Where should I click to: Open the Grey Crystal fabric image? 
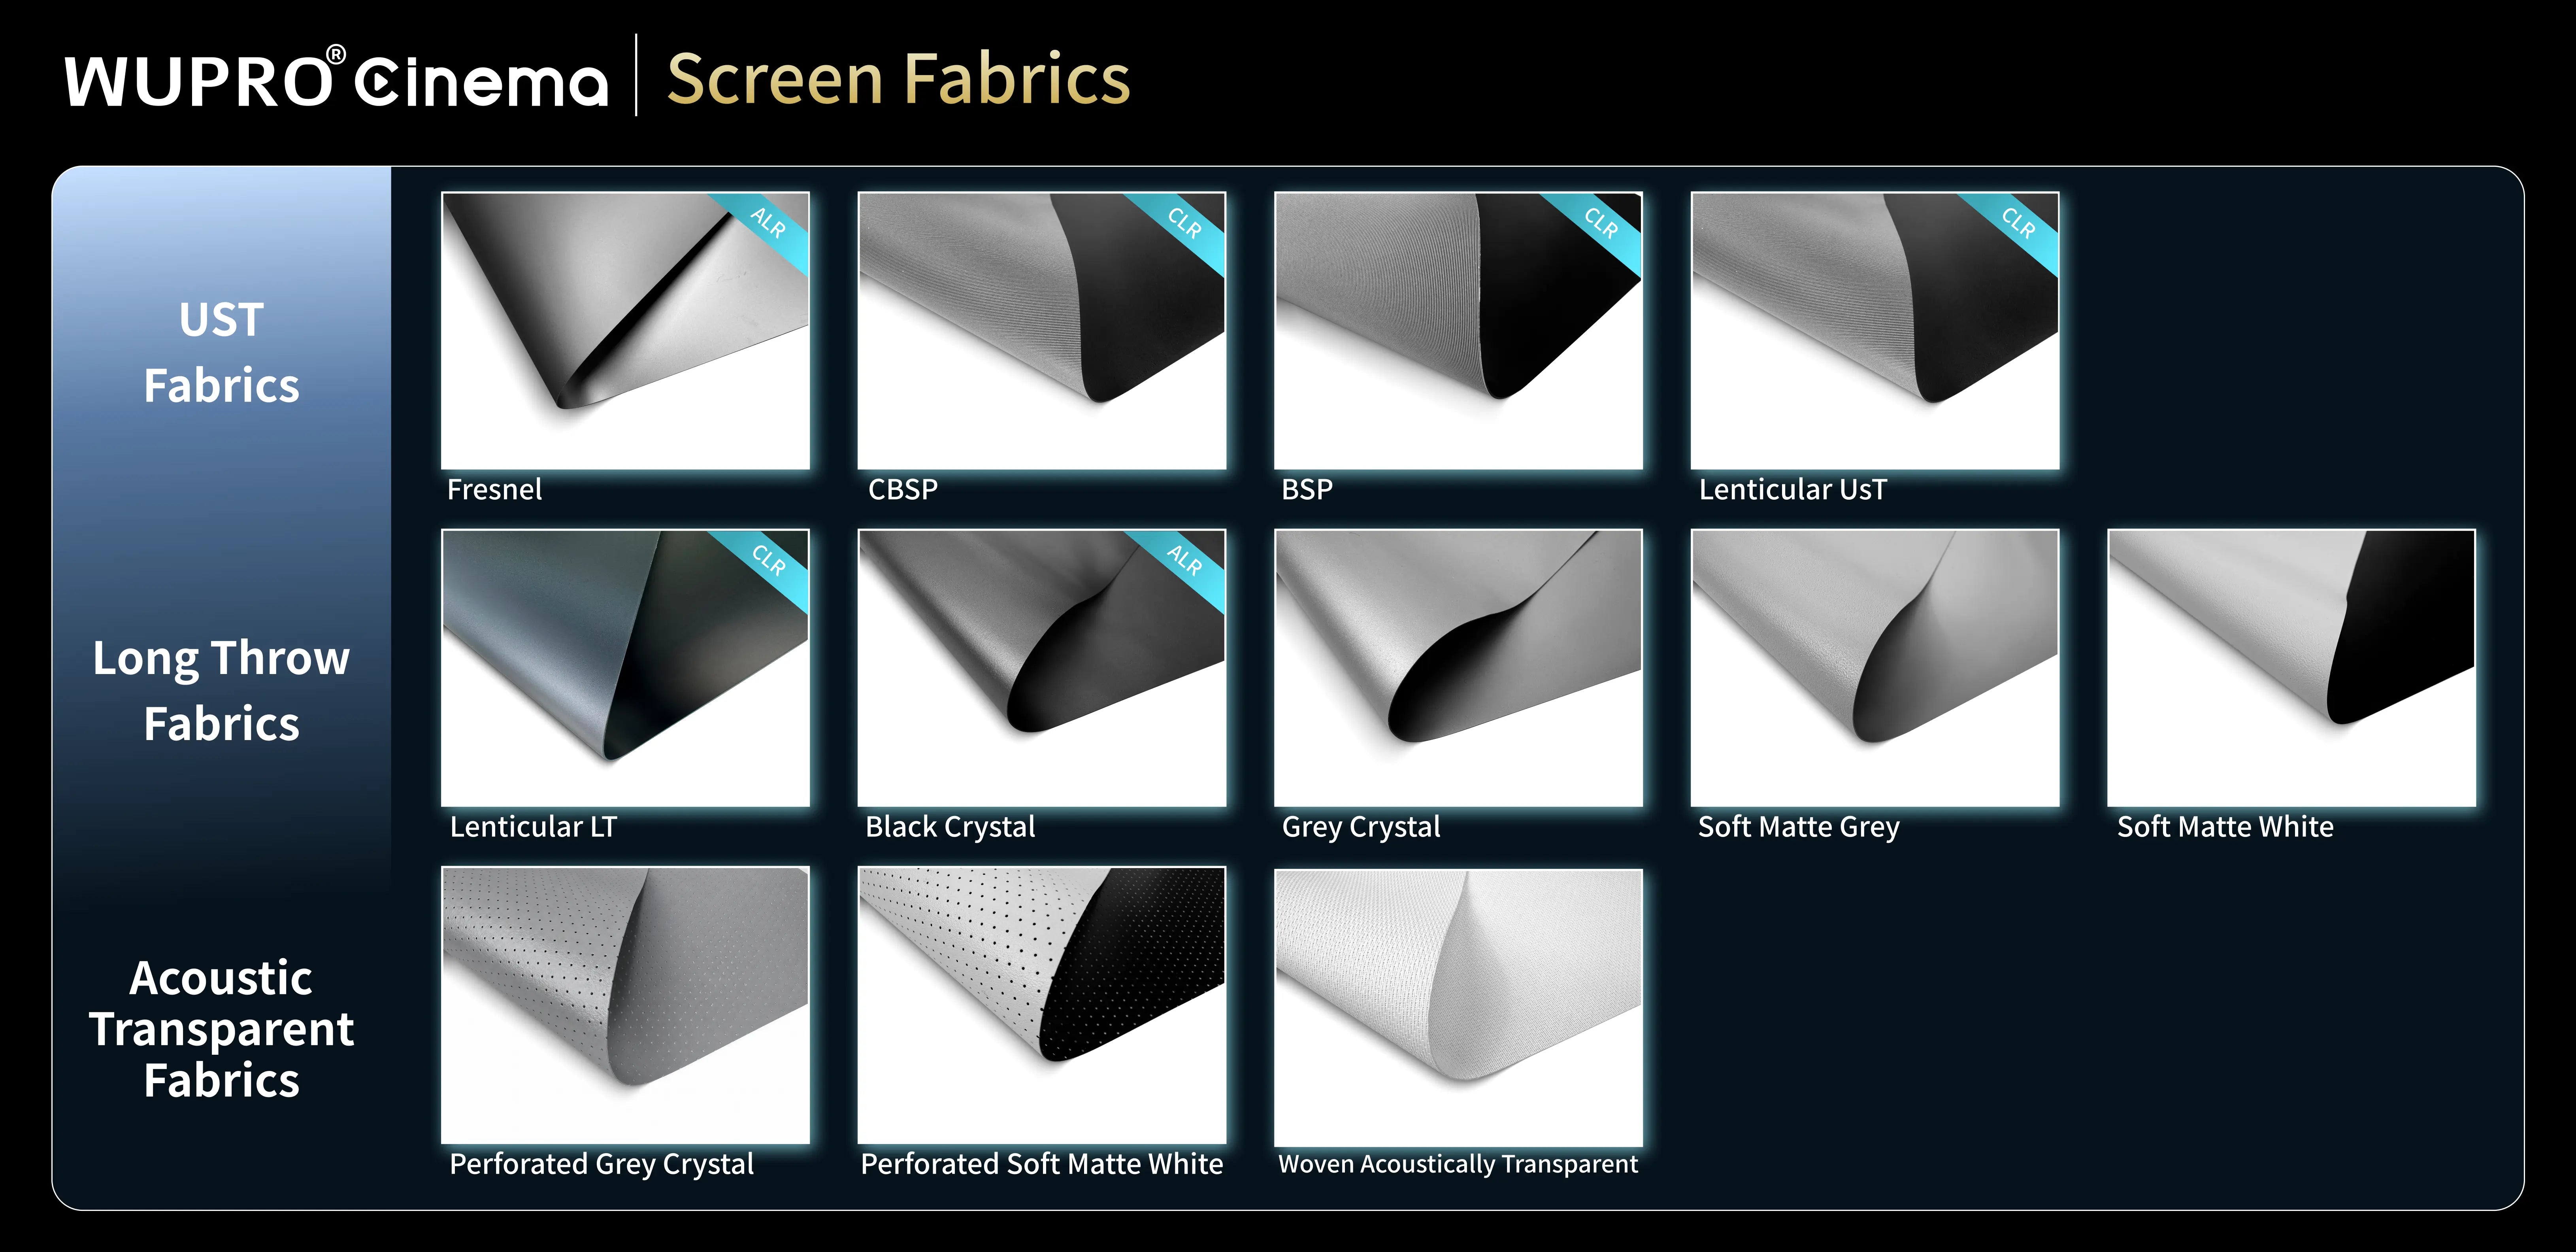1458,668
